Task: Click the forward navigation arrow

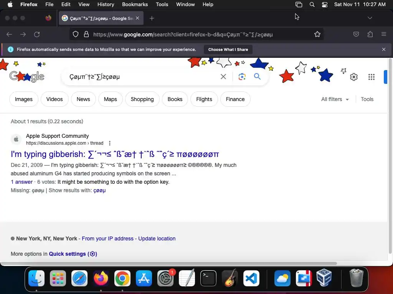Action: pyautogui.click(x=23, y=34)
